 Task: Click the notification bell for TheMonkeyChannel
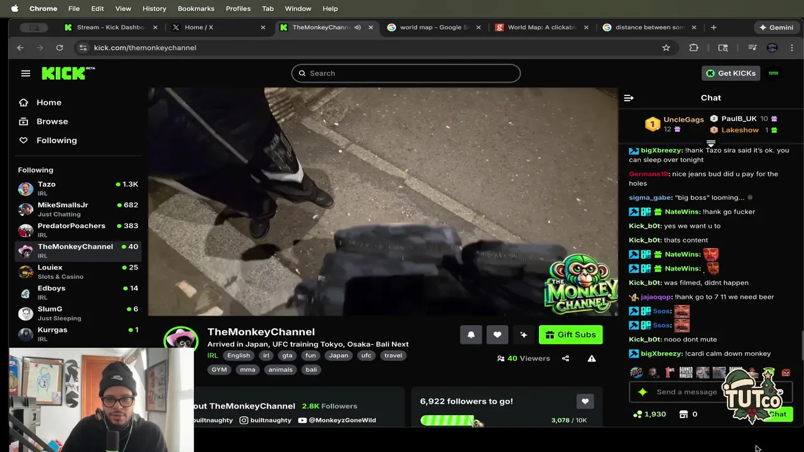[471, 335]
